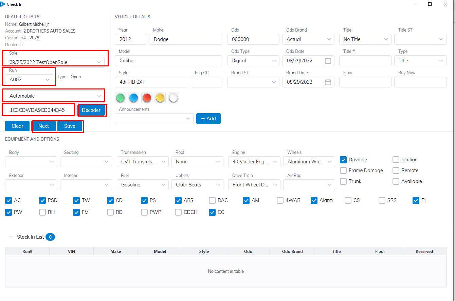Screen dimensions: 455x301
Task: Click the Add announcement button
Action: 208,119
